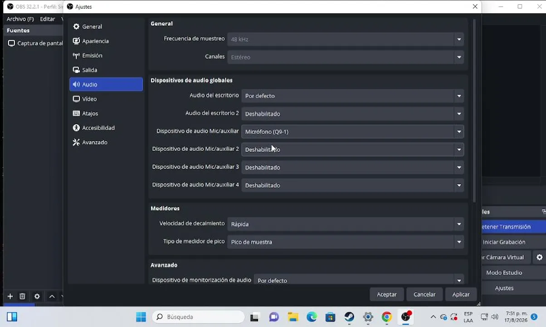Click the Cancelar button
This screenshot has height=327, width=546.
tap(424, 294)
